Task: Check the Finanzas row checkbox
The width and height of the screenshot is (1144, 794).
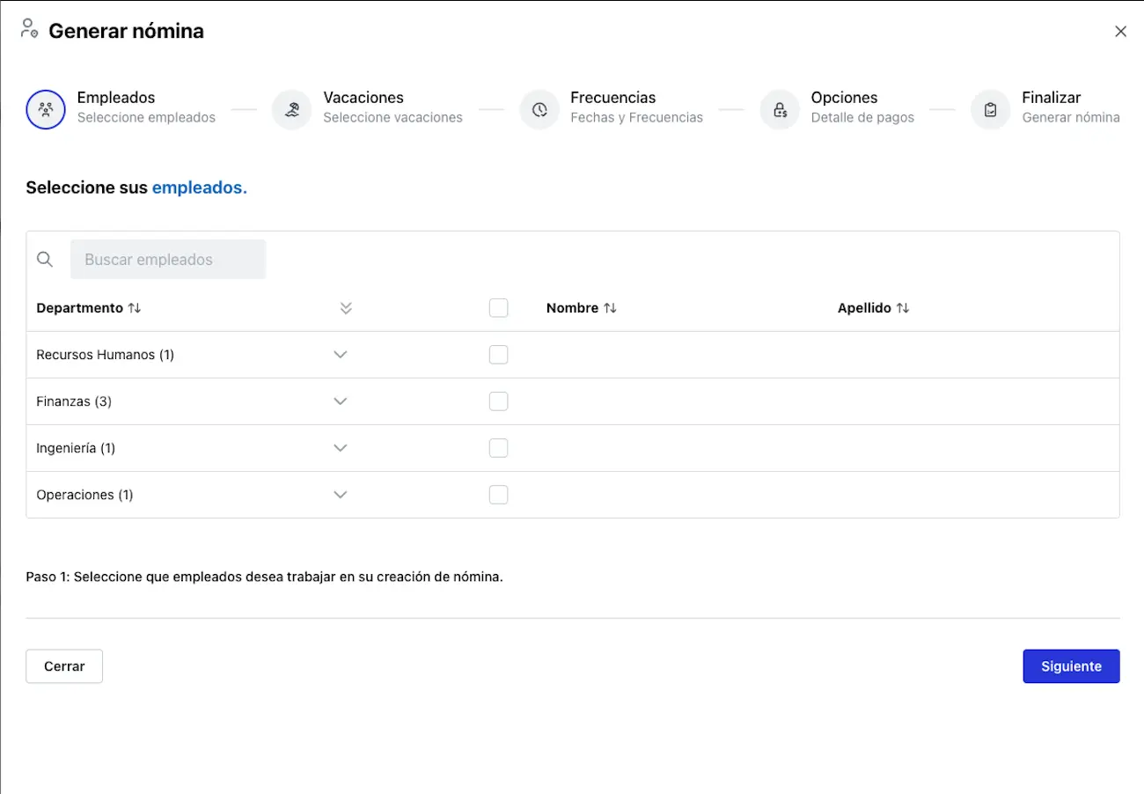Action: coord(498,401)
